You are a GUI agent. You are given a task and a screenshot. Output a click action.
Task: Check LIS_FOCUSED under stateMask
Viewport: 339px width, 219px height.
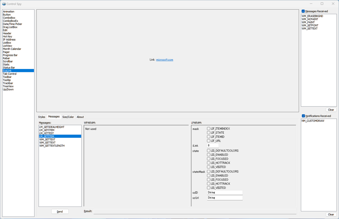pyautogui.click(x=208, y=180)
